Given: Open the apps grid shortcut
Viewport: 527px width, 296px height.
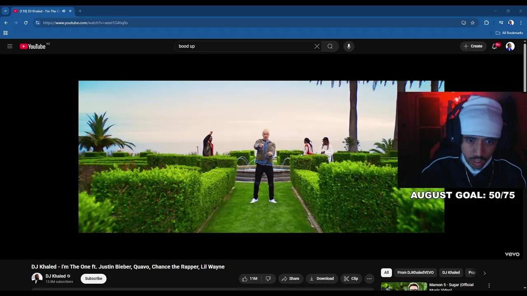Looking at the screenshot, I should coord(5,33).
